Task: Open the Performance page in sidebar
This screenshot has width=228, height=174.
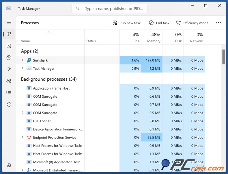Action: tap(9, 46)
